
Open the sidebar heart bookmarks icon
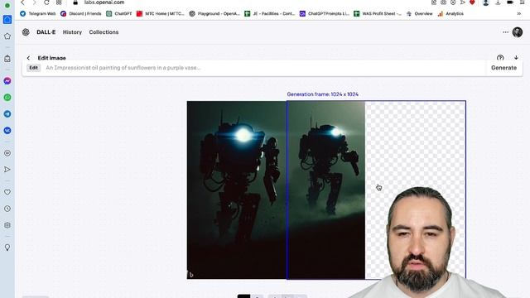pyautogui.click(x=7, y=192)
